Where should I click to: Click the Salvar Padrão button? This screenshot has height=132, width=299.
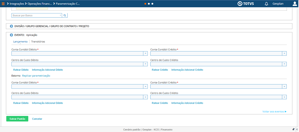point(17,119)
